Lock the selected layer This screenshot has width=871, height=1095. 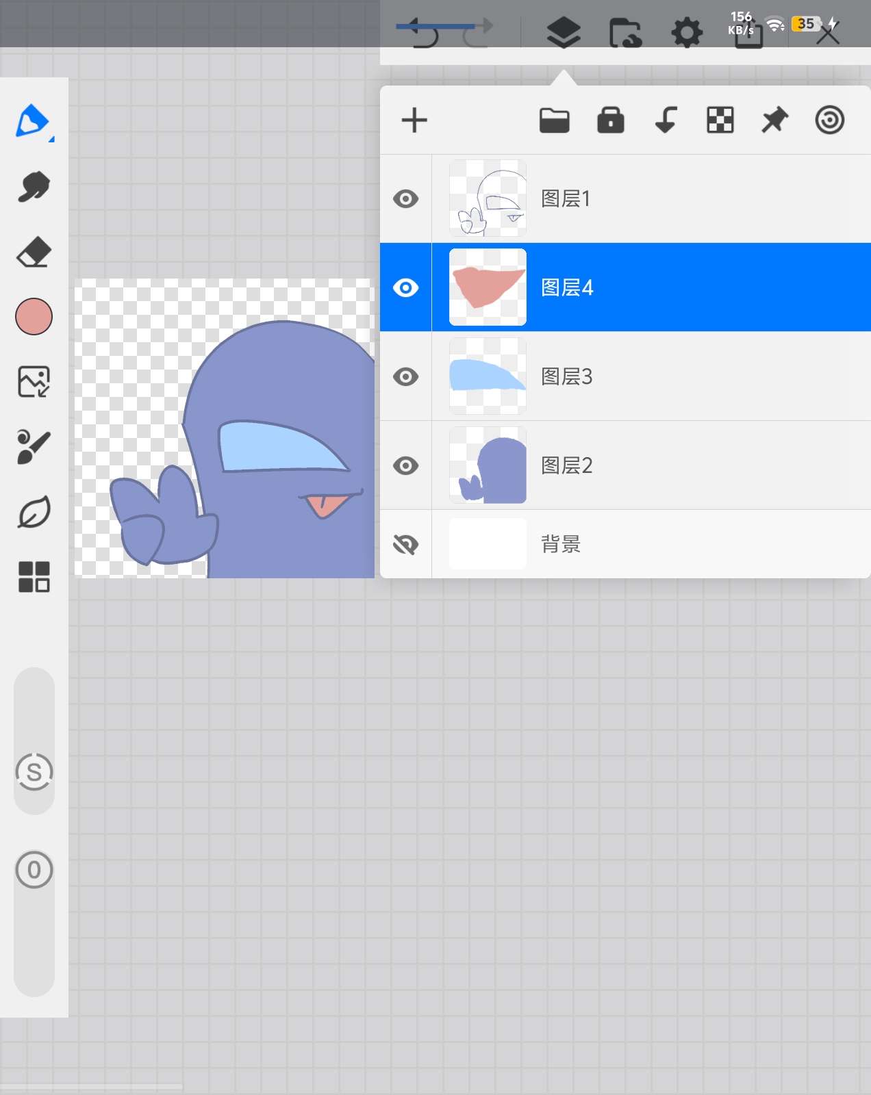tap(611, 120)
